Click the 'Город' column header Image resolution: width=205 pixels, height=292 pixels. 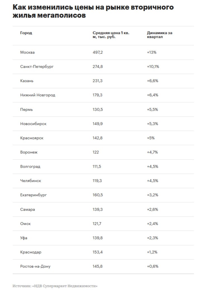26,33
